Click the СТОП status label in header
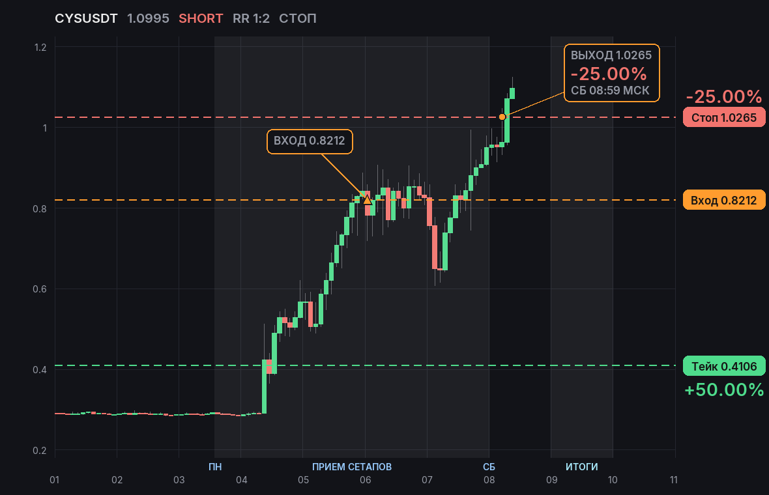 pos(298,19)
